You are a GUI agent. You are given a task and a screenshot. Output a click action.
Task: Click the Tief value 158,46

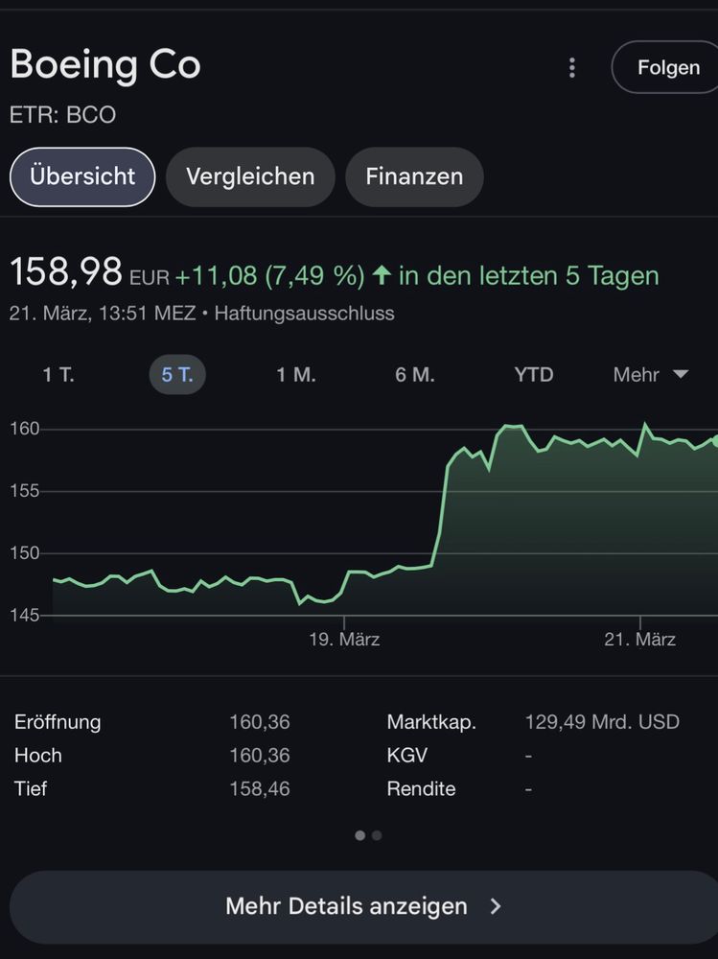pos(260,789)
